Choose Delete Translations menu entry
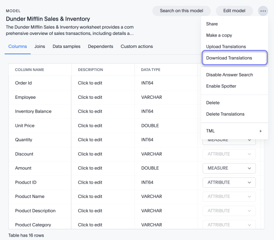The width and height of the screenshot is (274, 240). pyautogui.click(x=225, y=114)
